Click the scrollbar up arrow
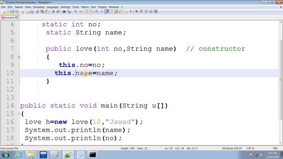 coord(280,23)
